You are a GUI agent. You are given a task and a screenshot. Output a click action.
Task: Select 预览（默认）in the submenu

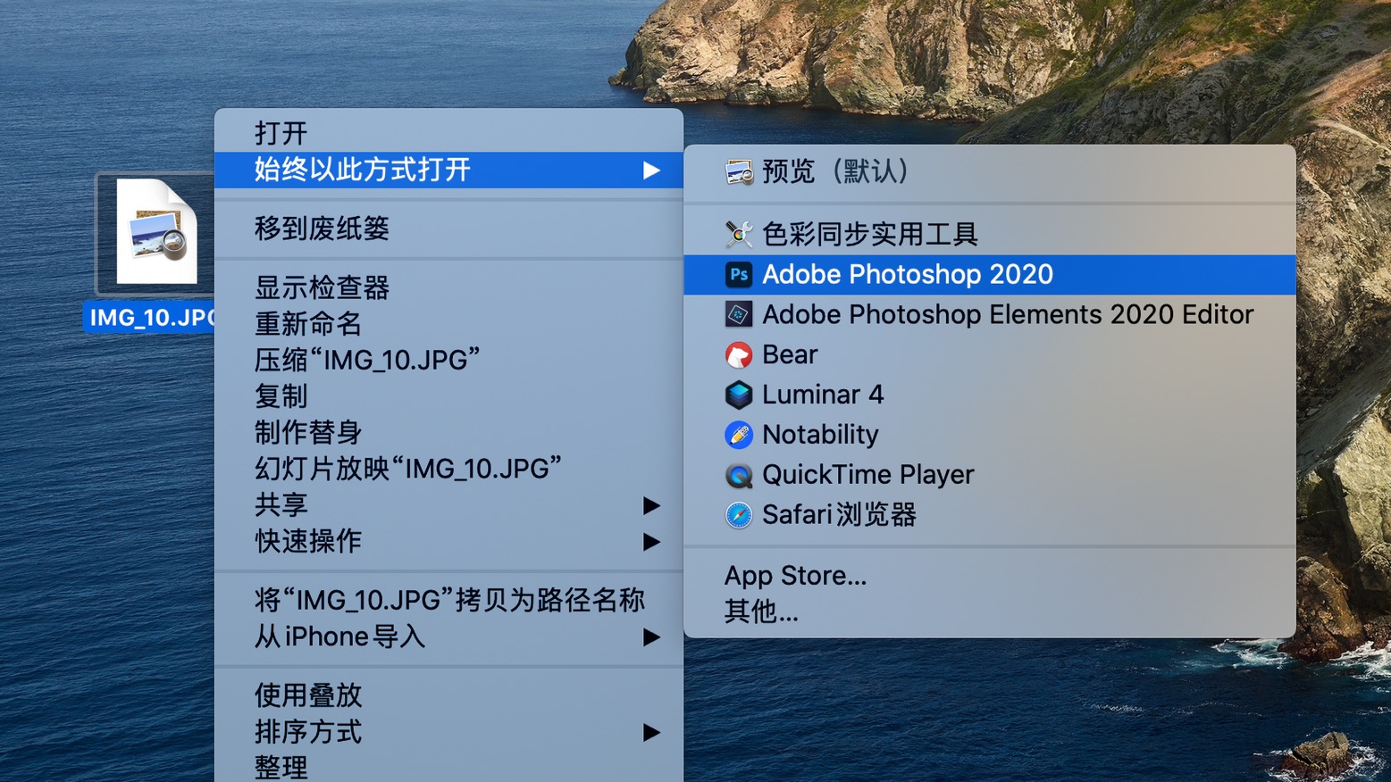pyautogui.click(x=990, y=171)
